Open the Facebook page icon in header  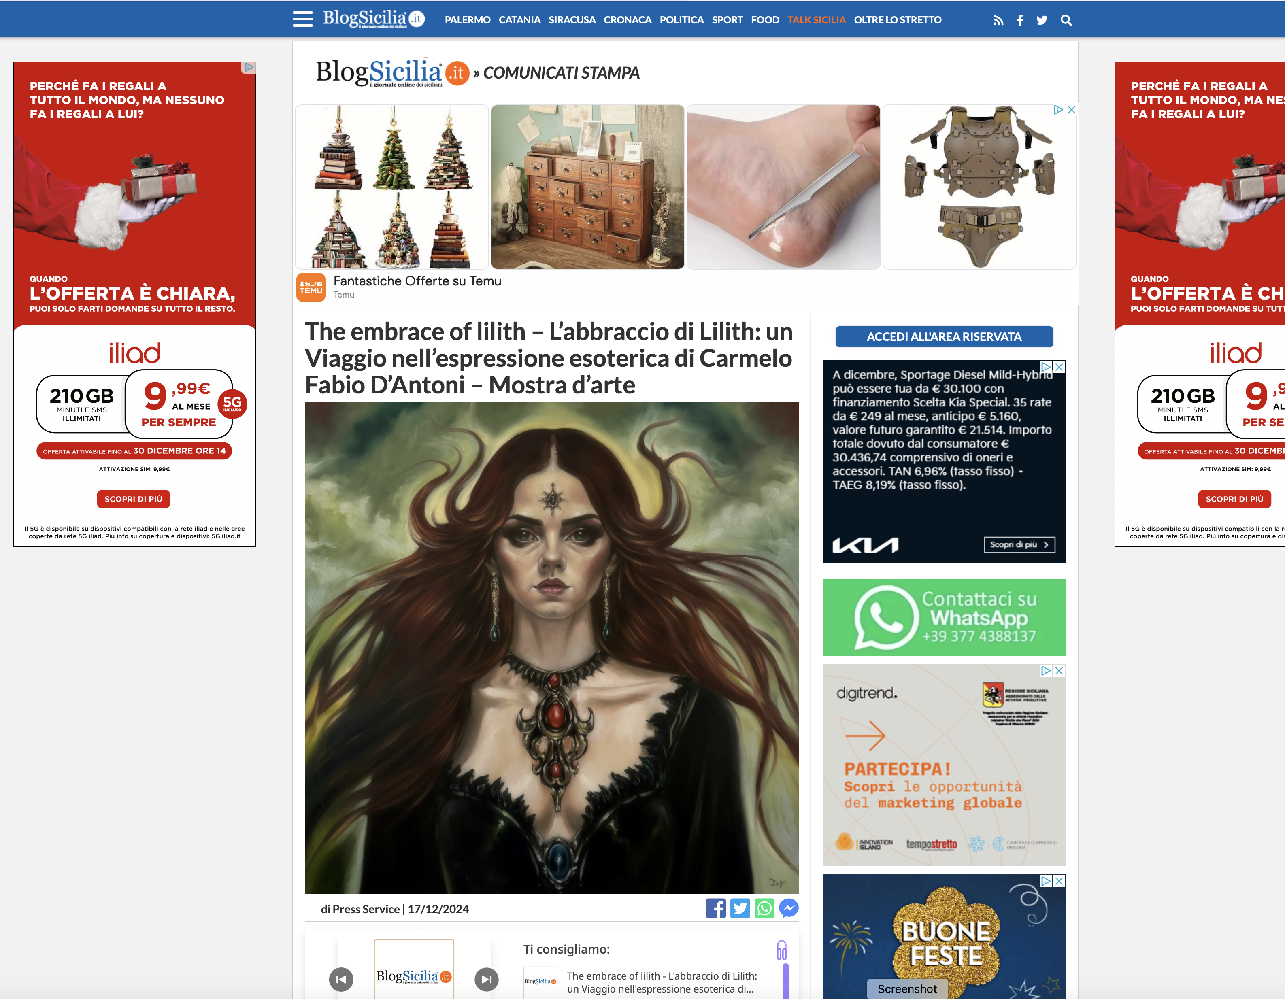1020,21
